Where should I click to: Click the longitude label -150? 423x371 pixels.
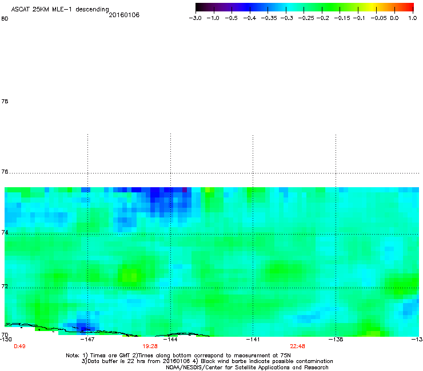(x=6, y=340)
